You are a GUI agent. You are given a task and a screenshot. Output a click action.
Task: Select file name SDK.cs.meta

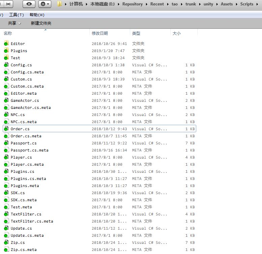[x=24, y=200]
